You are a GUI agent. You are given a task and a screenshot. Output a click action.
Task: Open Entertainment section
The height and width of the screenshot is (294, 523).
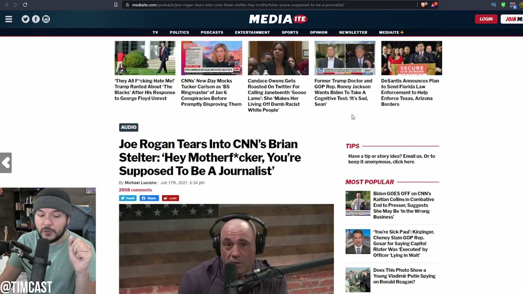[252, 32]
